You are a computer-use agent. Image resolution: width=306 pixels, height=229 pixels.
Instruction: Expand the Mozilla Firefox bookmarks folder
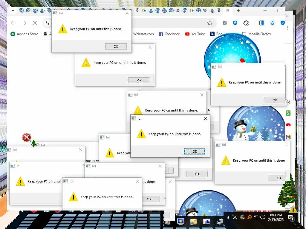256,34
